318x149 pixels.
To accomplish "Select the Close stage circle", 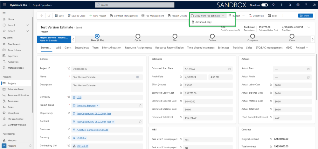I will click(x=292, y=36).
